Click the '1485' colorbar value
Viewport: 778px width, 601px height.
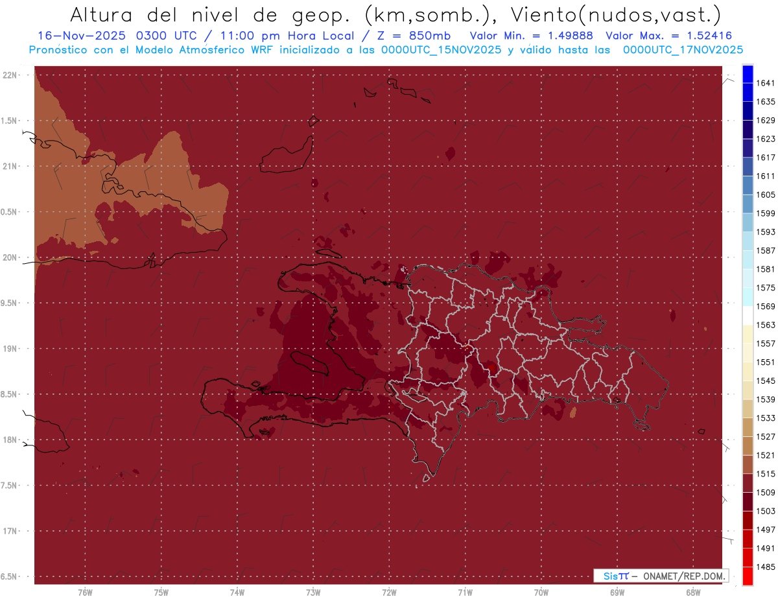(766, 567)
